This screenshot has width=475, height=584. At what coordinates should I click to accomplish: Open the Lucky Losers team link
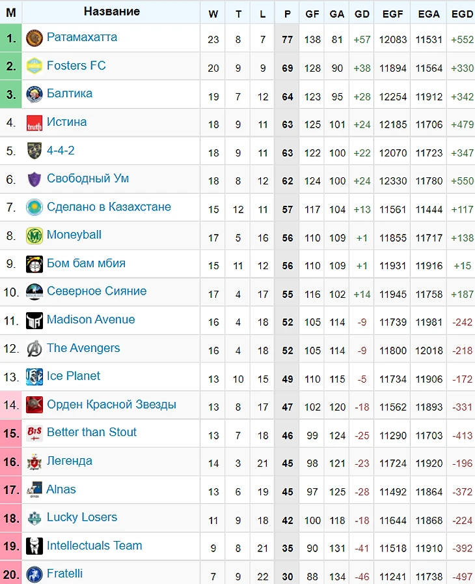[x=82, y=517]
